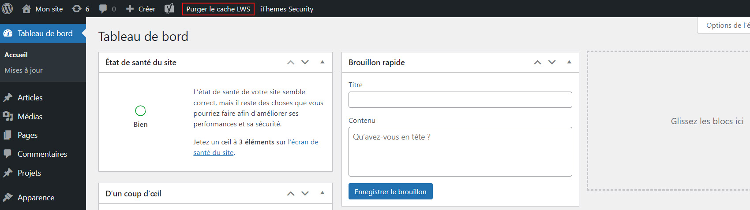Open the Créer menu in admin bar
The width and height of the screenshot is (750, 210).
141,9
